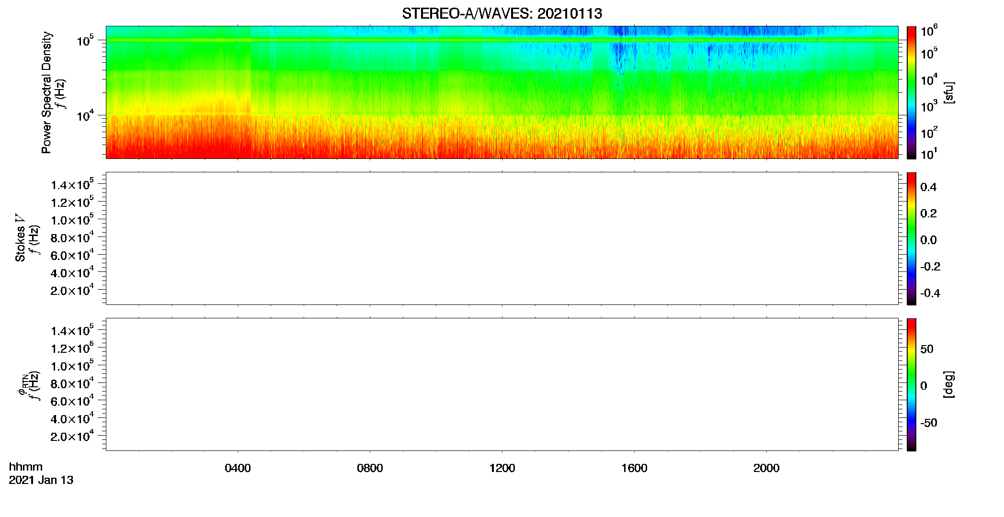
Task: Click the [sfu] unit label
Action: click(x=948, y=92)
